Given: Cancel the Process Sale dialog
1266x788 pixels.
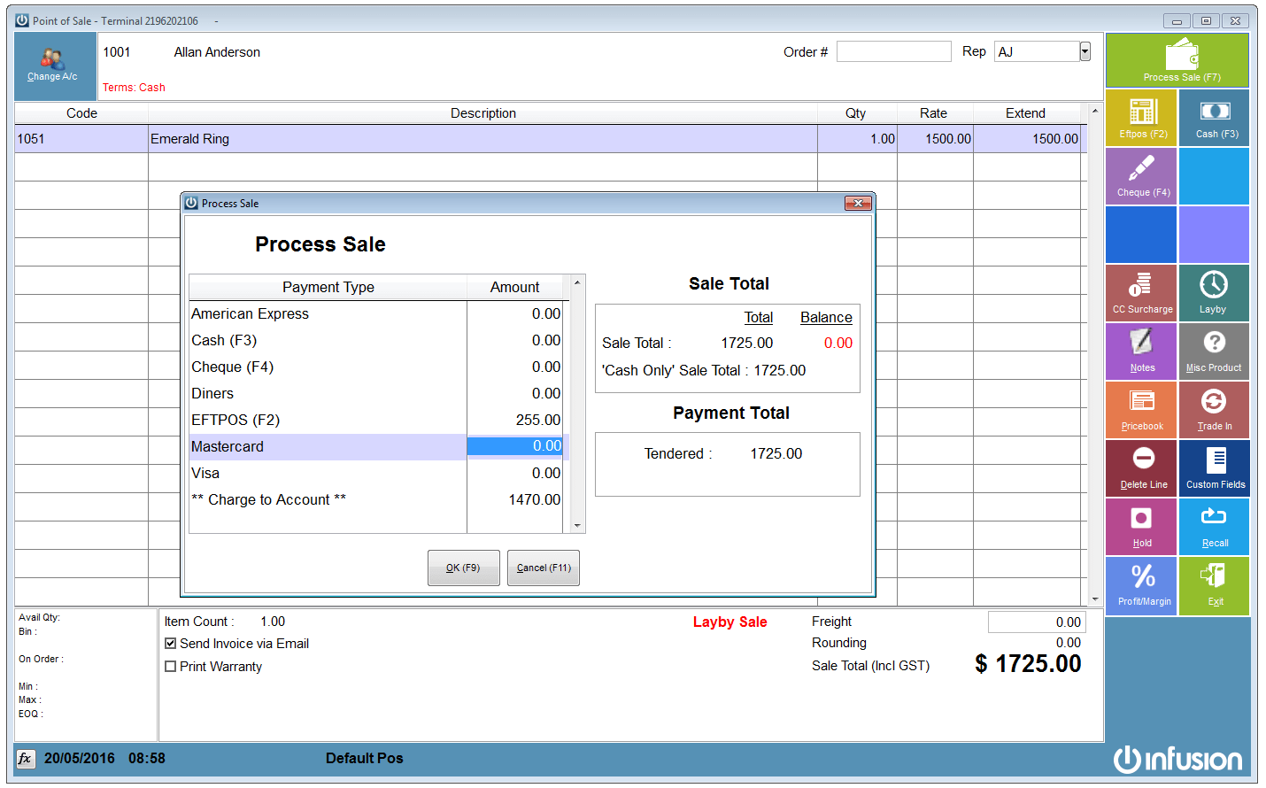Looking at the screenshot, I should 543,568.
